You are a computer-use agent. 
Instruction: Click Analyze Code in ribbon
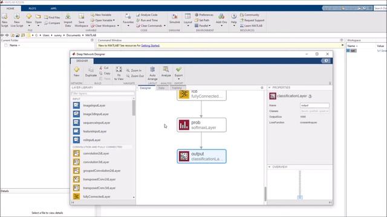[x=147, y=14]
